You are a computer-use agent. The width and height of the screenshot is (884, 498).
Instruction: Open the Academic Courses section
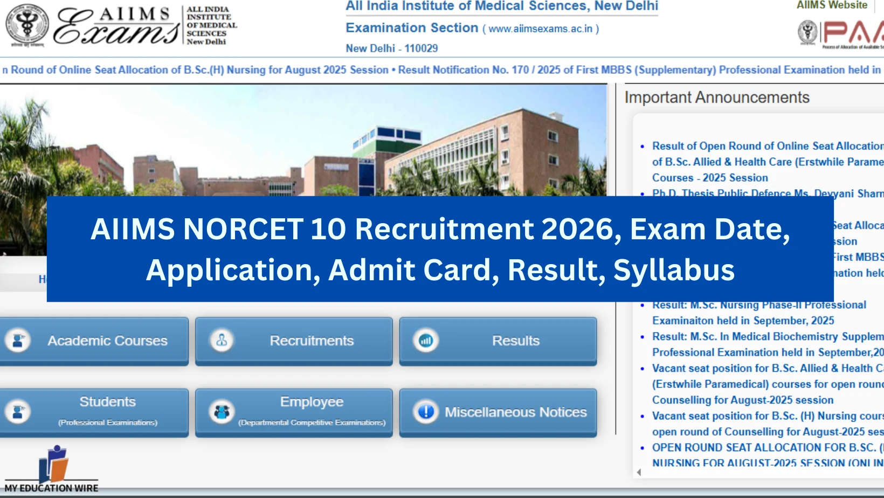pos(107,341)
